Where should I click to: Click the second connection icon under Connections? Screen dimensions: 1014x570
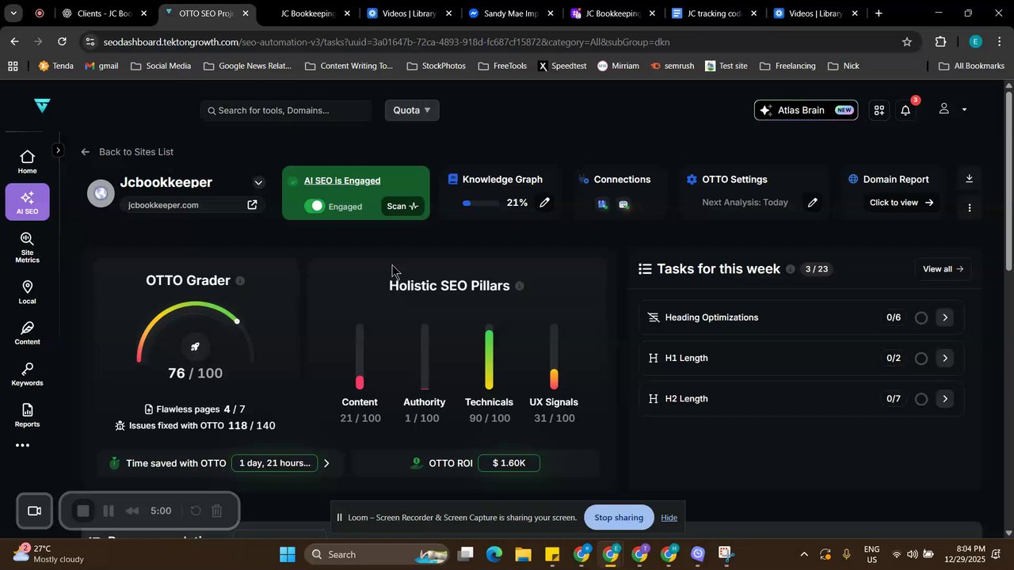623,204
